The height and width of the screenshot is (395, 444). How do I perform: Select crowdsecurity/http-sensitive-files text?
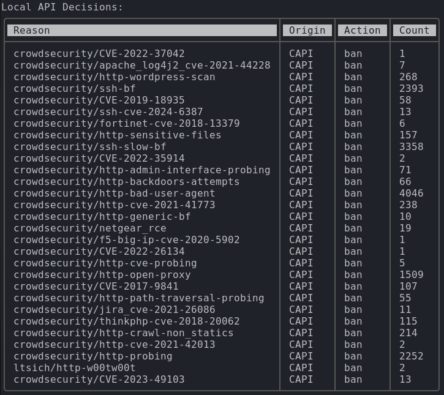(118, 135)
